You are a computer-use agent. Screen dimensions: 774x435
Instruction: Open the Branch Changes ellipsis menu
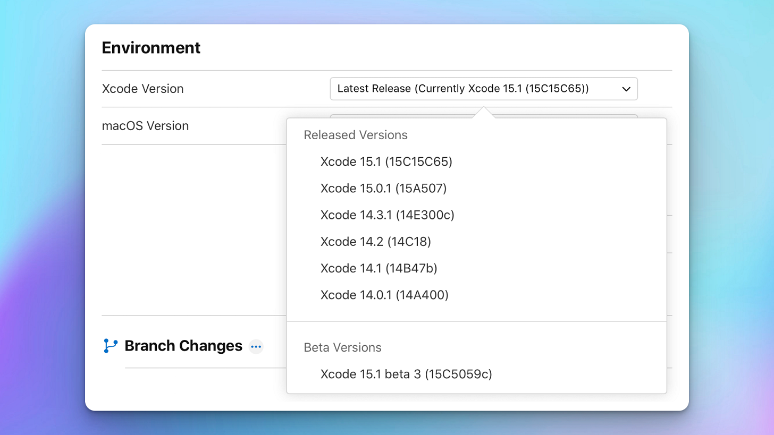pos(256,346)
